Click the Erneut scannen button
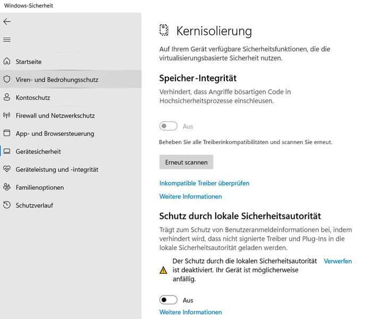This screenshot has width=371, height=319. pyautogui.click(x=186, y=162)
